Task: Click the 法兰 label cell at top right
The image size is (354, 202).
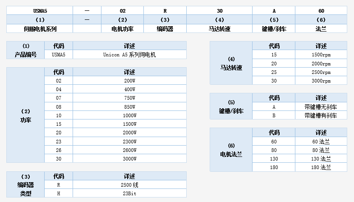Action: (x=321, y=28)
